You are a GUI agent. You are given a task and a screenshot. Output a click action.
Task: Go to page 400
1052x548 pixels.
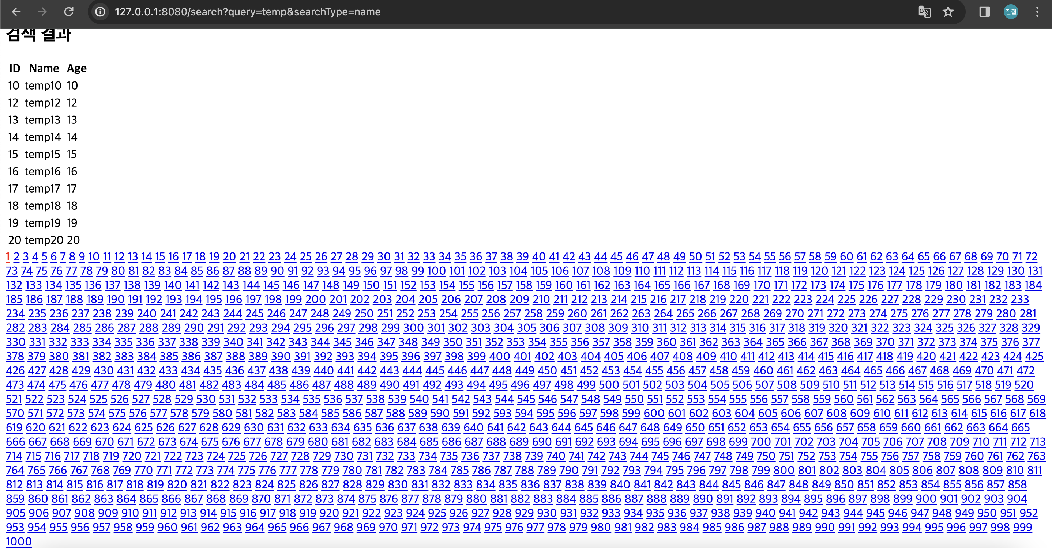(x=499, y=357)
